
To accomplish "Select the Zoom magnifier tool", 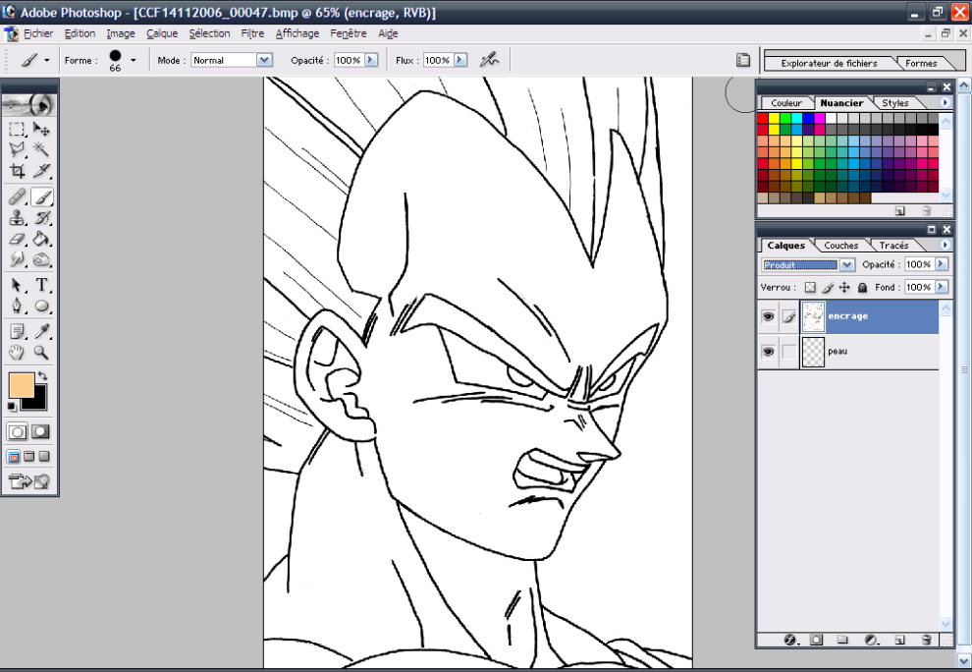I will click(41, 353).
